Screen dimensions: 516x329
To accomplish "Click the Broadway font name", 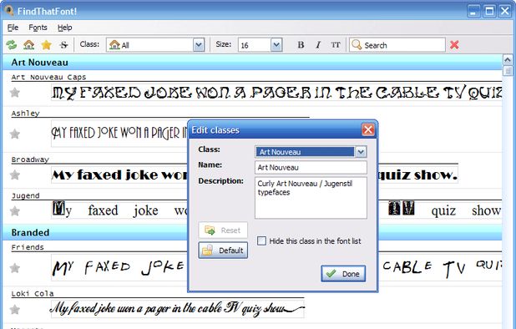I will pyautogui.click(x=30, y=159).
